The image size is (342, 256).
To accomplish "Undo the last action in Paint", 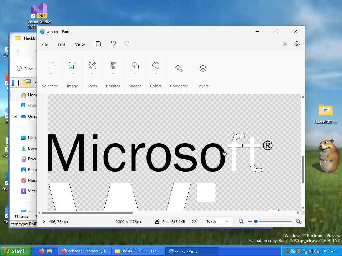I will click(x=113, y=44).
